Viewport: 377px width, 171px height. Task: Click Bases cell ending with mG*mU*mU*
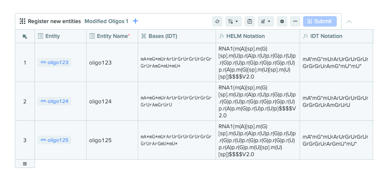[177, 62]
